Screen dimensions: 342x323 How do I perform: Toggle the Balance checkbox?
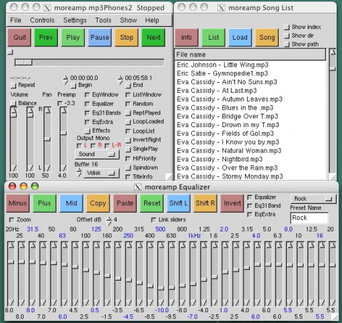coord(13,104)
